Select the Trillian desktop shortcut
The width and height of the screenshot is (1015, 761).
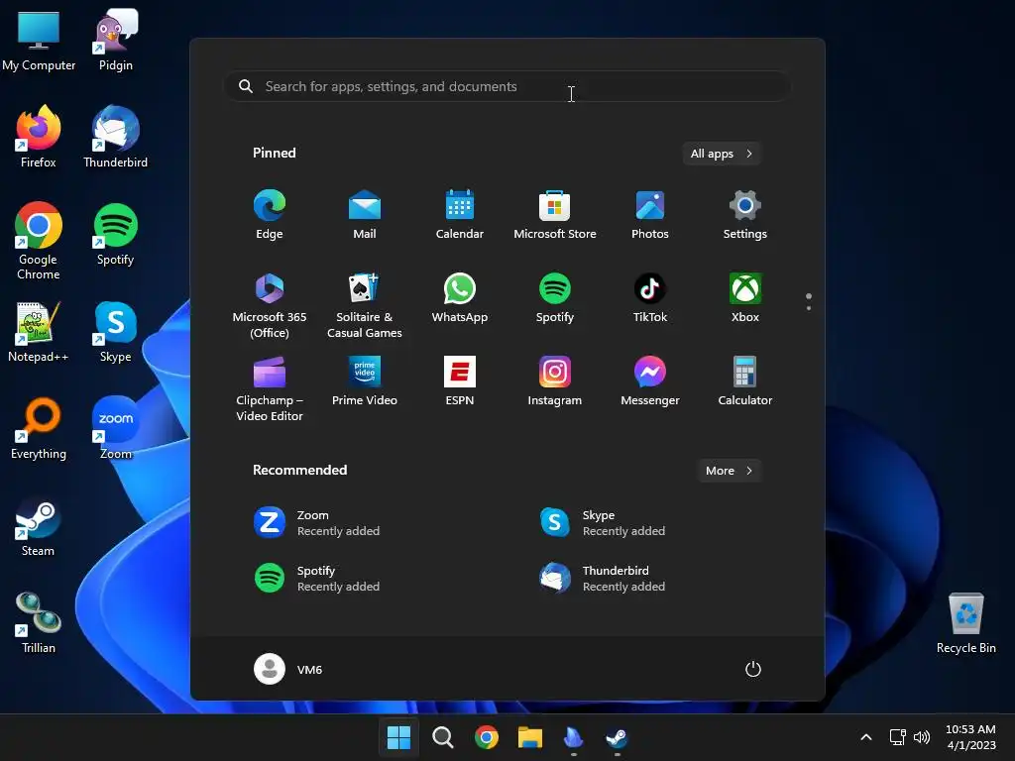(x=39, y=623)
